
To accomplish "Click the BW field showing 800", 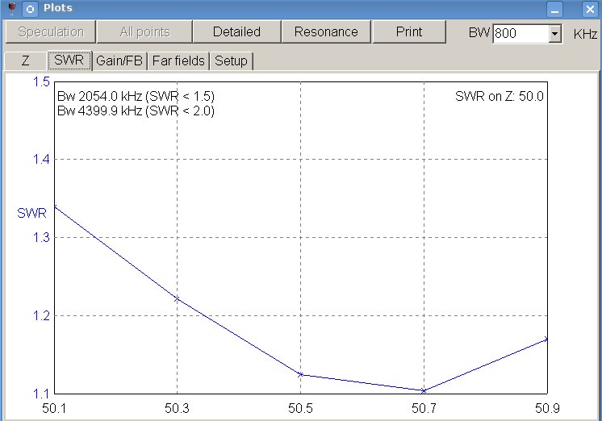I will 520,33.
